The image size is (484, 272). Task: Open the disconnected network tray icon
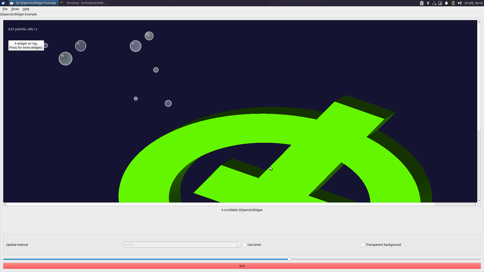[434, 3]
